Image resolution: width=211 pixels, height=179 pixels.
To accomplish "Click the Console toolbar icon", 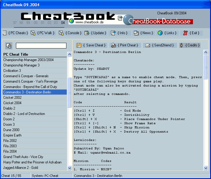I will coord(61,33).
